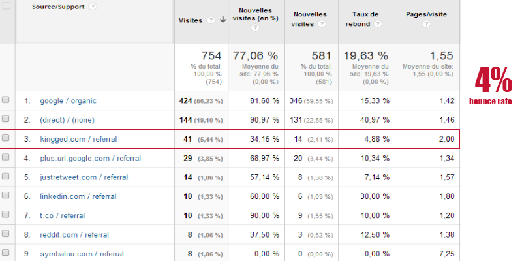Select plus.url.google.com new visits 68,97 %
Image resolution: width=522 pixels, height=261 pixels.
pos(265,158)
